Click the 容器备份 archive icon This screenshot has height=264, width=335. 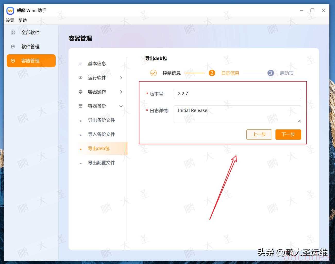[x=80, y=106]
